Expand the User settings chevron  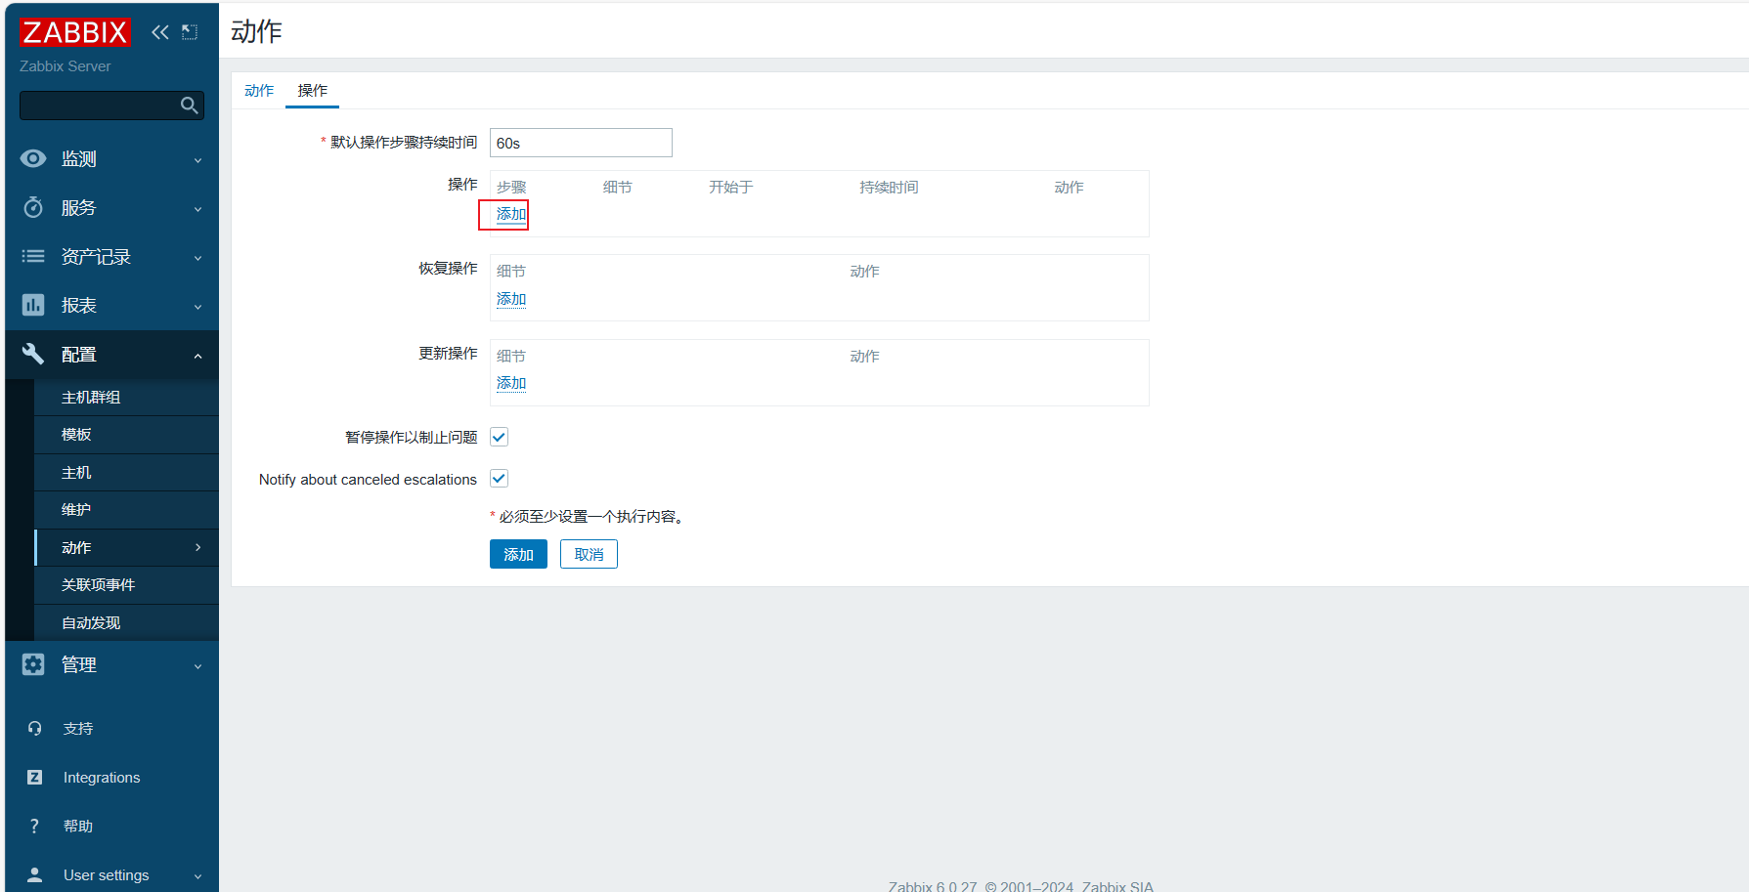click(197, 876)
